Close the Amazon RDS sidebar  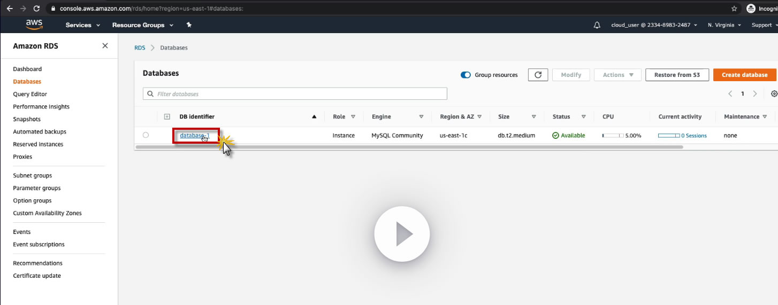point(105,46)
